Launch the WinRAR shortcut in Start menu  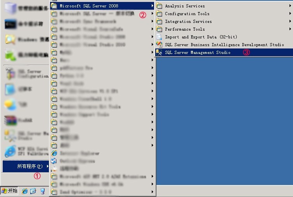click(26, 120)
